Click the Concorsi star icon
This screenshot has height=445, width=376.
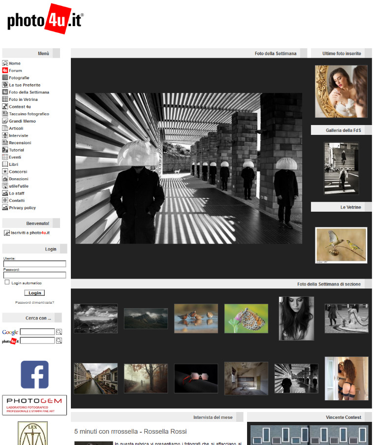point(5,172)
